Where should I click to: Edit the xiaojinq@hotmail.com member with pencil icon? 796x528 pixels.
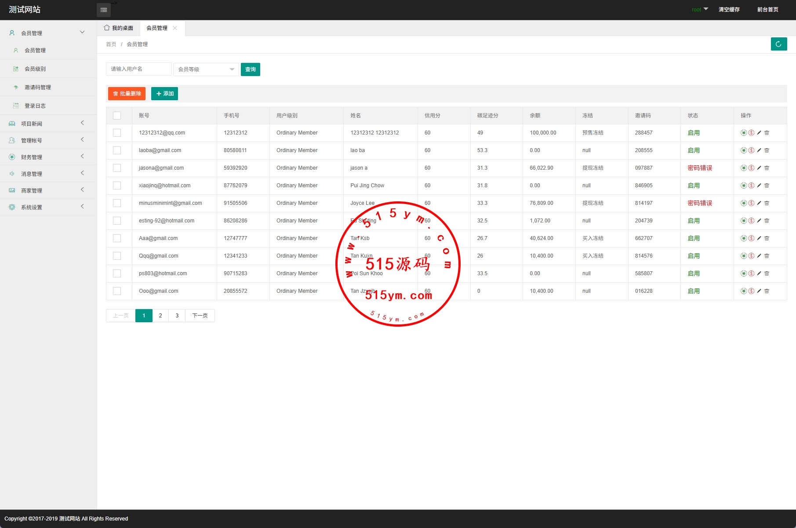[759, 186]
